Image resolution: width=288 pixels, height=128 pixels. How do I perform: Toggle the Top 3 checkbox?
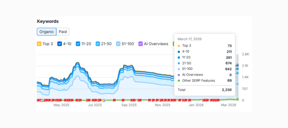coord(39,44)
